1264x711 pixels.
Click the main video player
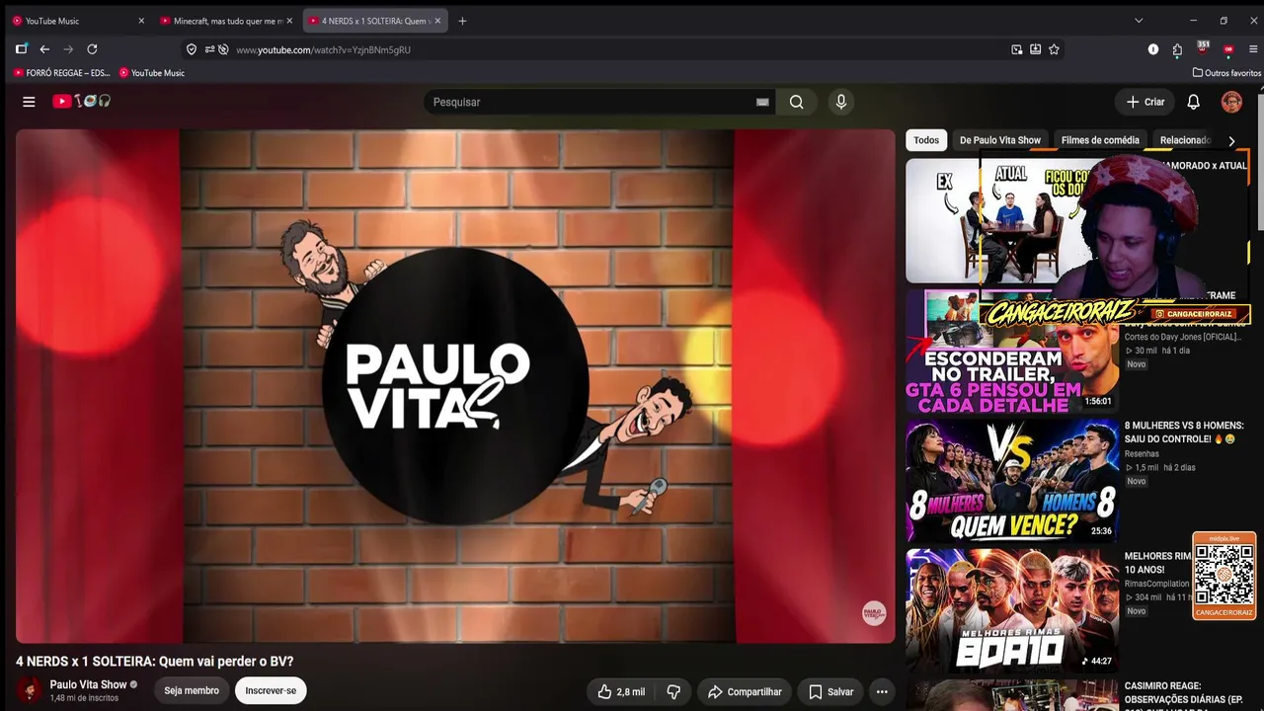455,386
